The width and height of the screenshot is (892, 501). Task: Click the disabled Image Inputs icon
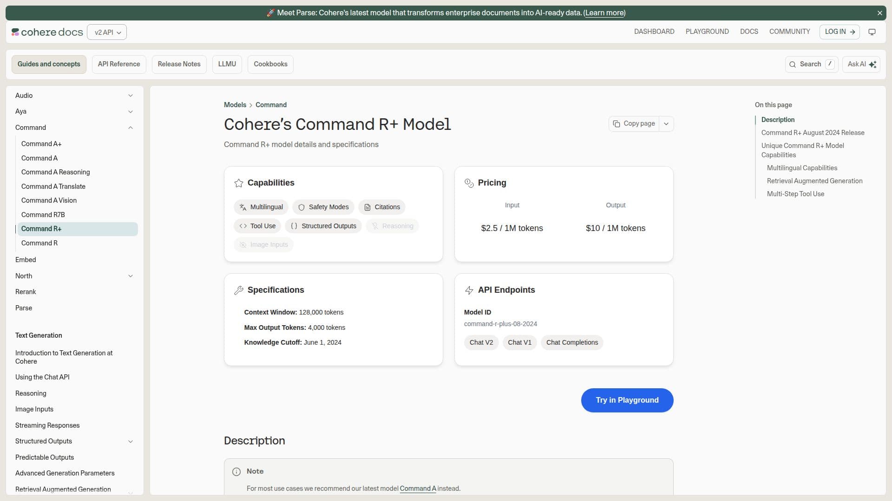243,244
